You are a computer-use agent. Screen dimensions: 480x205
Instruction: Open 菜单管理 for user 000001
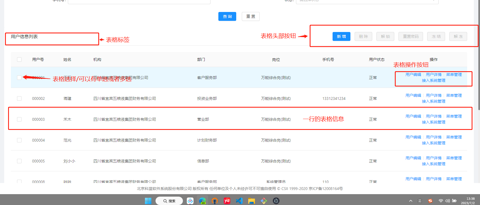click(454, 75)
